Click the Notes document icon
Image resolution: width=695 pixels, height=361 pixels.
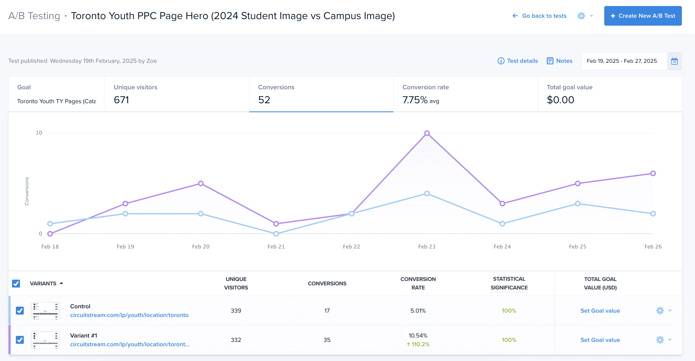(550, 61)
